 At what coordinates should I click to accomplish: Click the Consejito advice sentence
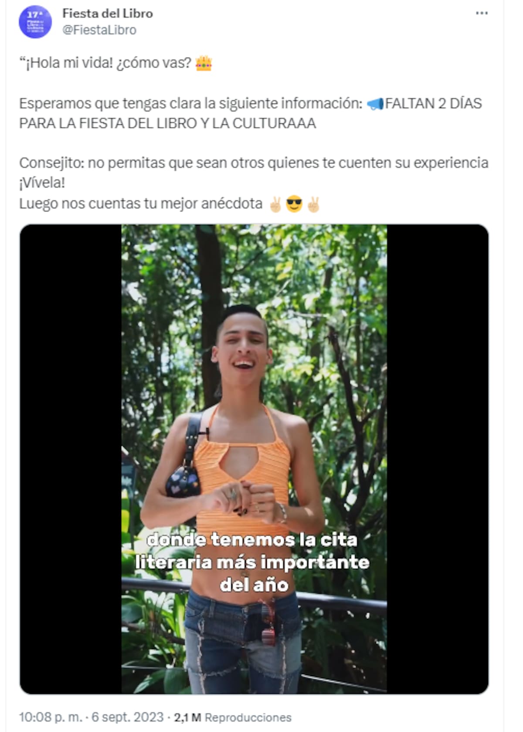pos(254,163)
